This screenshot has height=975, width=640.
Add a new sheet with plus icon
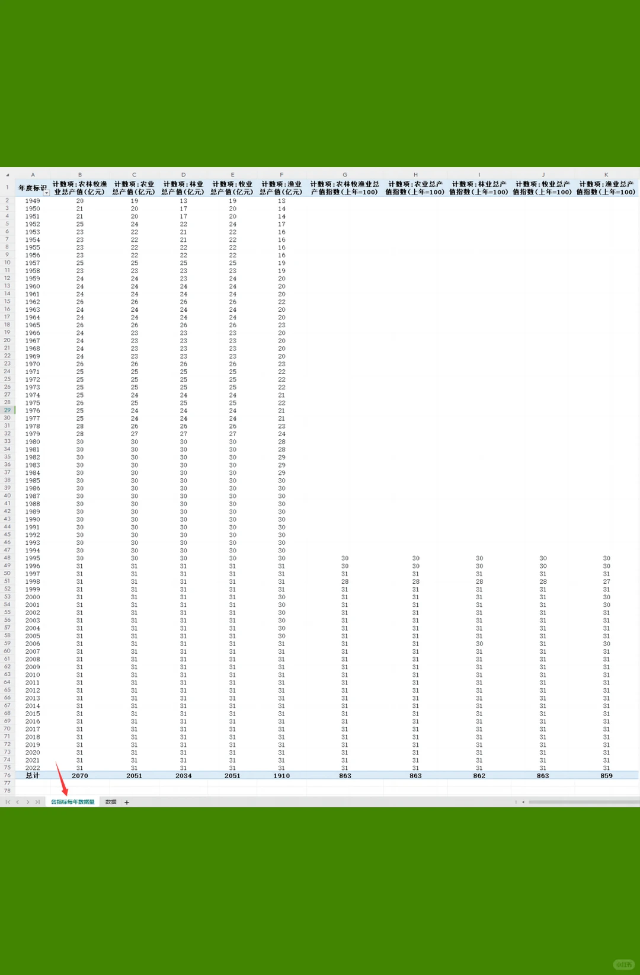pyautogui.click(x=126, y=802)
